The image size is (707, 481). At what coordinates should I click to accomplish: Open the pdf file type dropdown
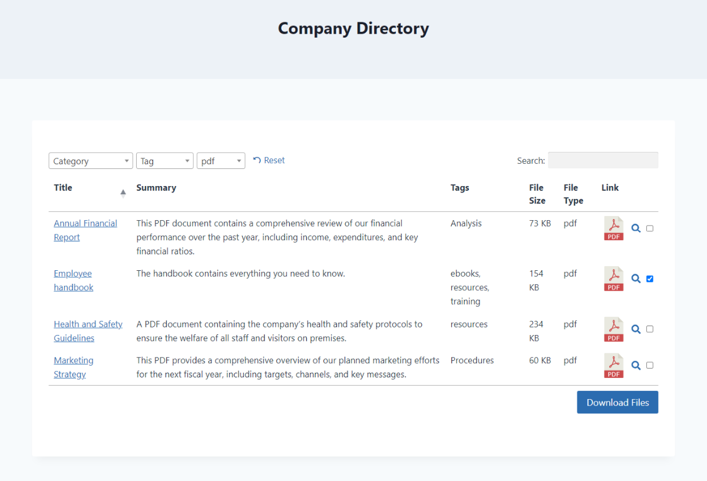pos(221,161)
